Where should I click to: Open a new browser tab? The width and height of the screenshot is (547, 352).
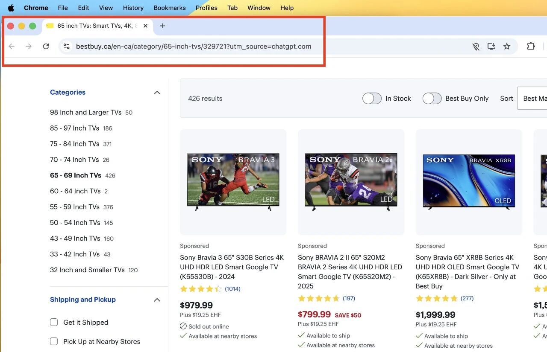pos(162,26)
